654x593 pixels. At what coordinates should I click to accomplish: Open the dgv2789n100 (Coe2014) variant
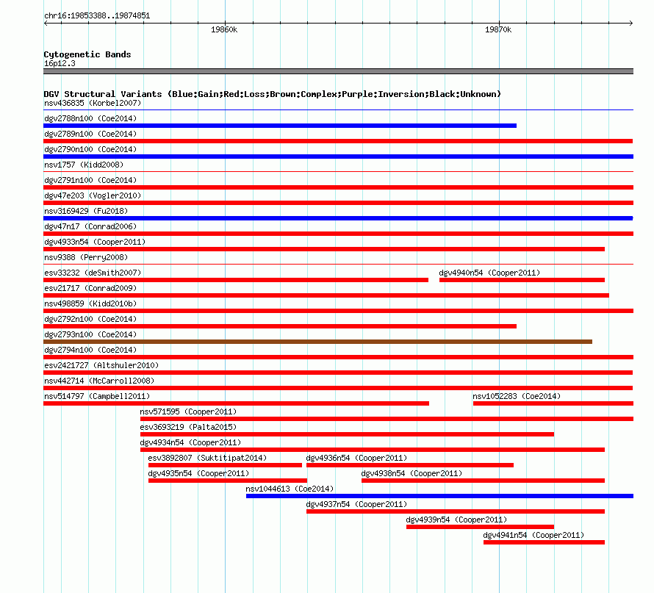click(90, 134)
